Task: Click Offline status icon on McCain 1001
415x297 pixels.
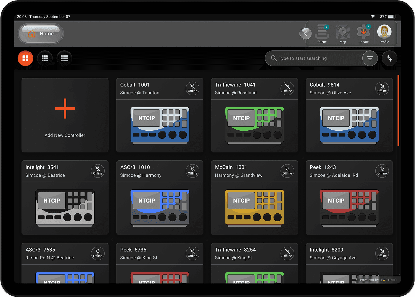Action: pyautogui.click(x=287, y=171)
